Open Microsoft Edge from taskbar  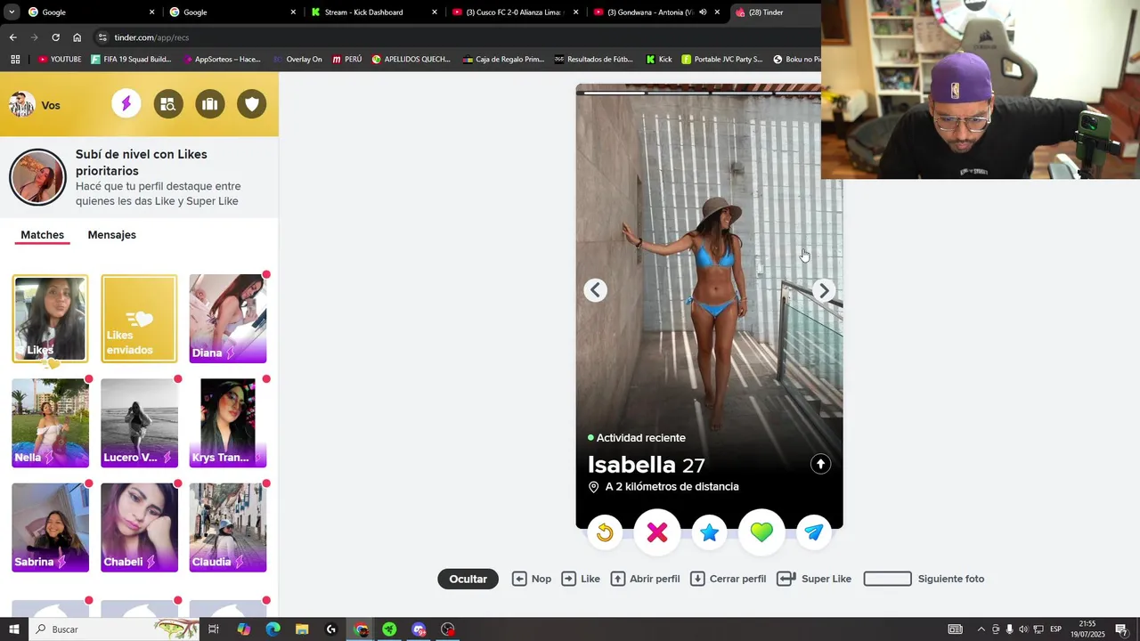pyautogui.click(x=273, y=629)
